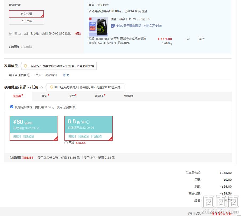Click the 商家: 京东自营 label
This screenshot has width=241, height=216.
[99, 5]
